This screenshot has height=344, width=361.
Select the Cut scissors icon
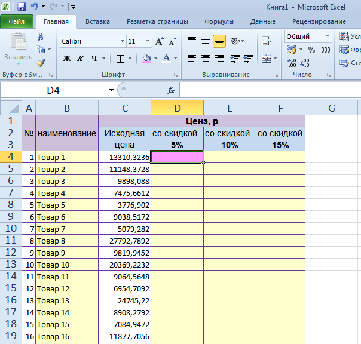click(41, 36)
